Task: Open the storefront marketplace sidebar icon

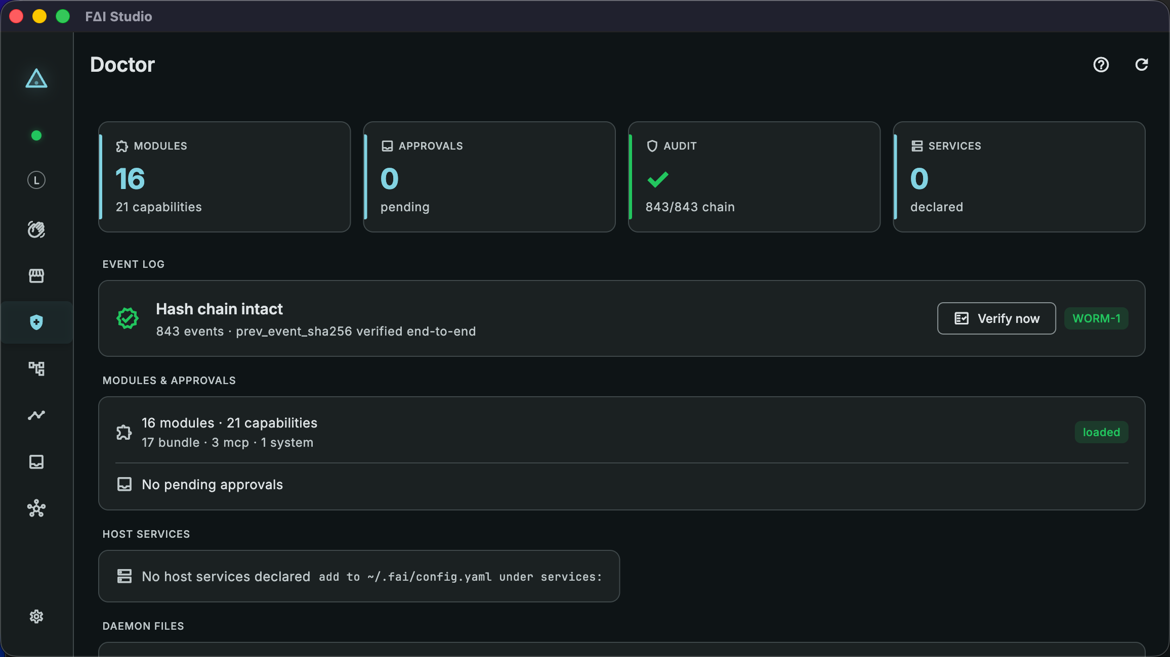Action: (36, 275)
